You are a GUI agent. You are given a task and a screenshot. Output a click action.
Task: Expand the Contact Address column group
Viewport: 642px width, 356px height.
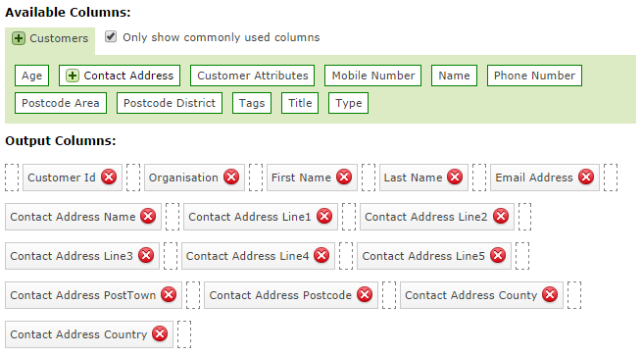coord(73,76)
